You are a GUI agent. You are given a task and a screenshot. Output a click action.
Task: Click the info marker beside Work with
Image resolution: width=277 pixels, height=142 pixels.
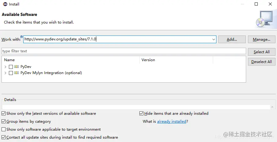pyautogui.click(x=21, y=37)
